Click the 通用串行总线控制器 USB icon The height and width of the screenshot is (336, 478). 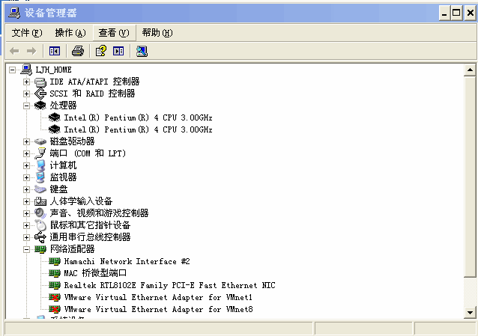click(40, 237)
